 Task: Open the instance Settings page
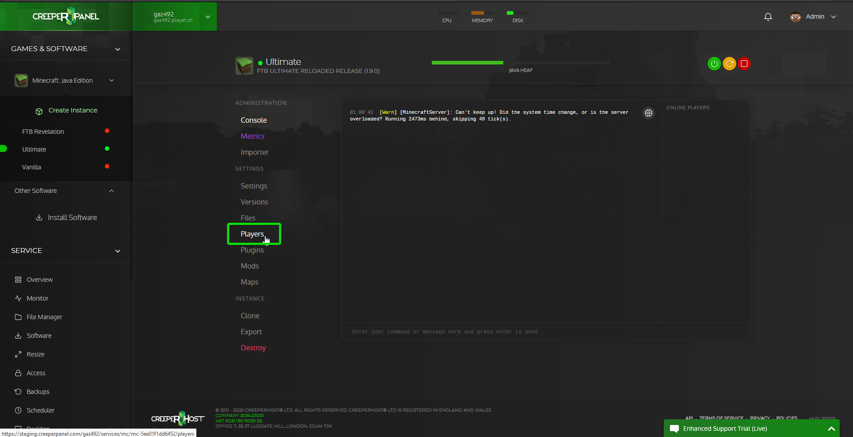point(254,186)
